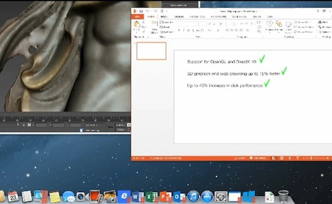Switch to Normal view in status bar
Viewport: 332px width, 204px height.
(x=274, y=158)
